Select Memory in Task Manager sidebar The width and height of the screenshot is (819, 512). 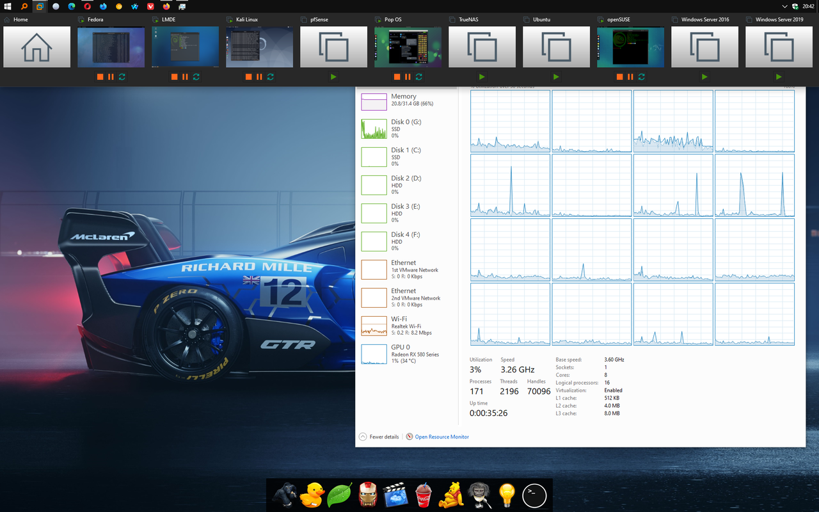tap(406, 101)
